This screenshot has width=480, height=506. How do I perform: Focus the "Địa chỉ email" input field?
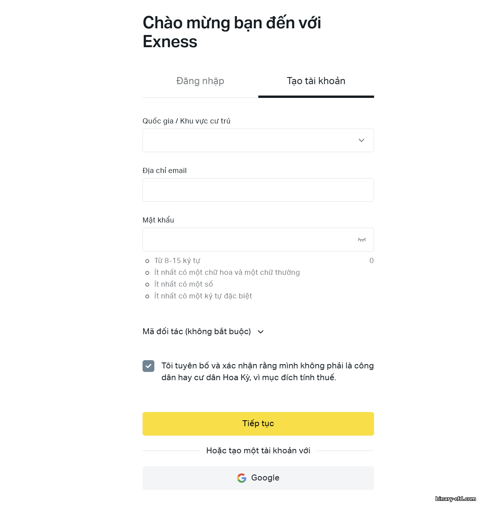click(x=258, y=190)
